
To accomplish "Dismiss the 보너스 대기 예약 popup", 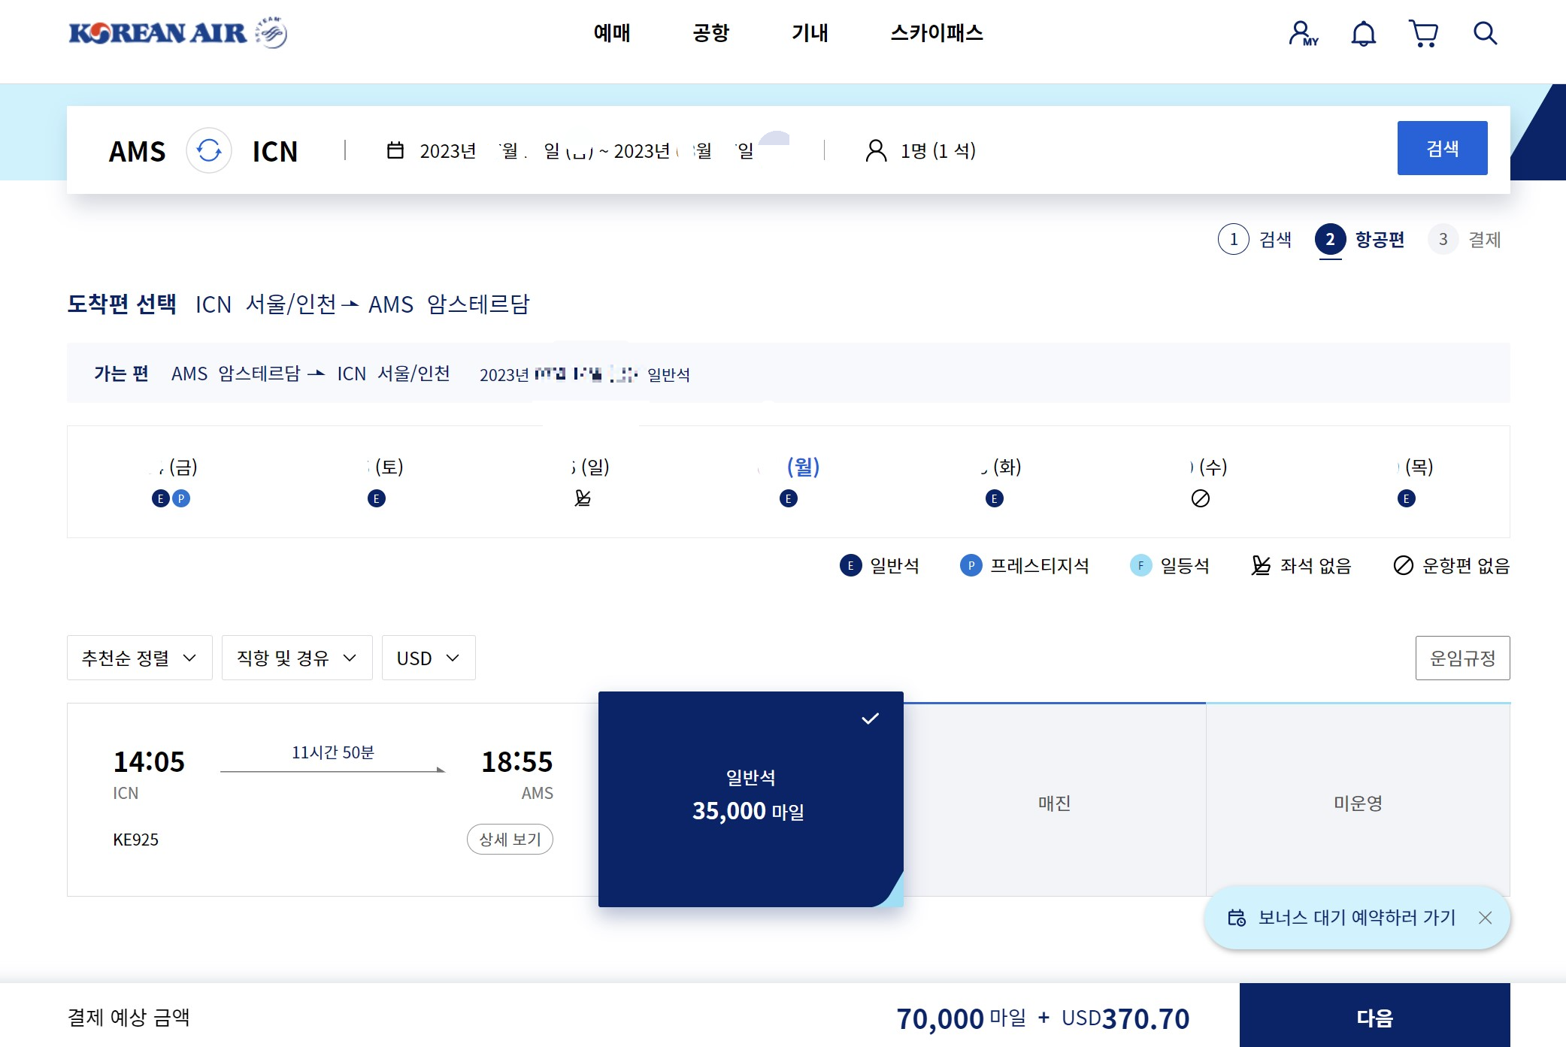I will (1485, 918).
